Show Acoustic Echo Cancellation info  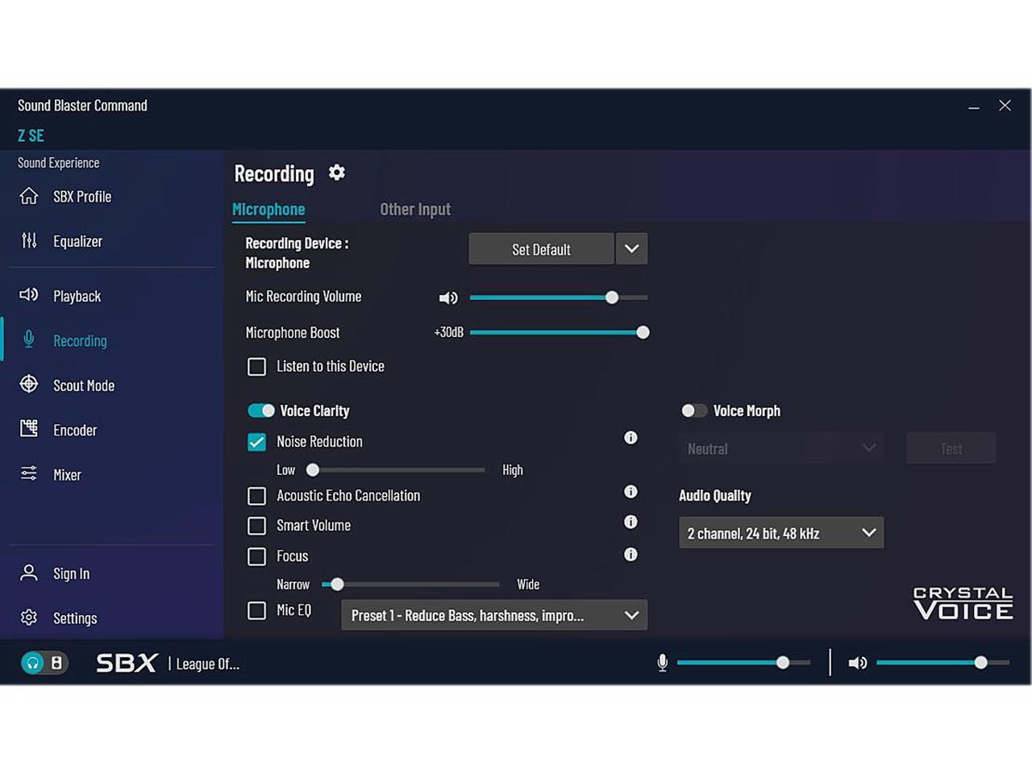[x=630, y=492]
